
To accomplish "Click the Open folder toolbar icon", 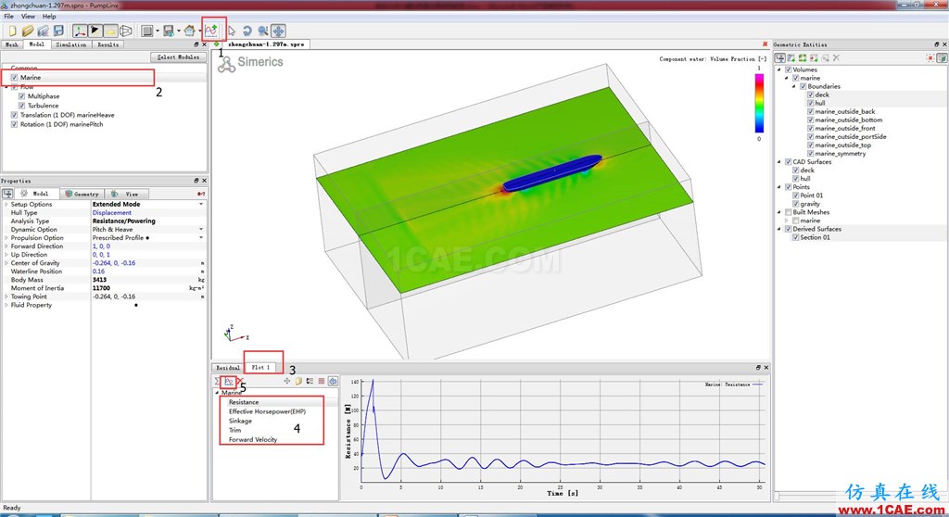I will pyautogui.click(x=28, y=31).
